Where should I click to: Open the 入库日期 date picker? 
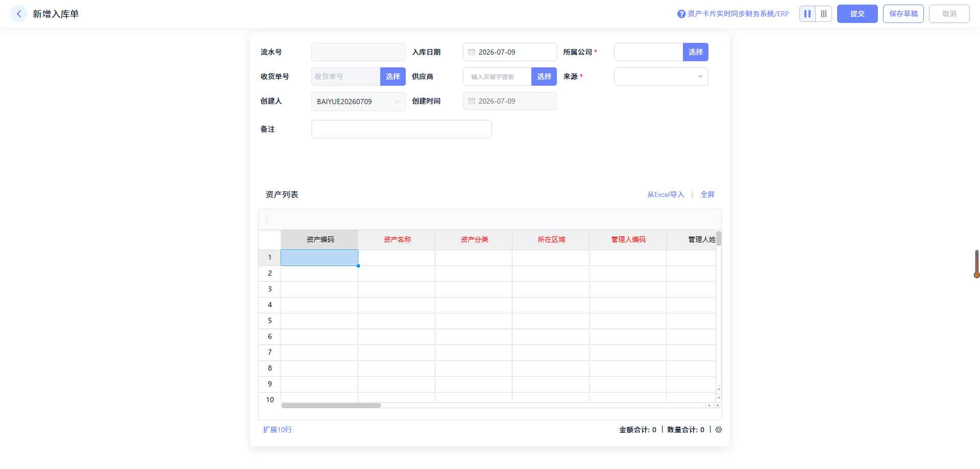(x=509, y=52)
